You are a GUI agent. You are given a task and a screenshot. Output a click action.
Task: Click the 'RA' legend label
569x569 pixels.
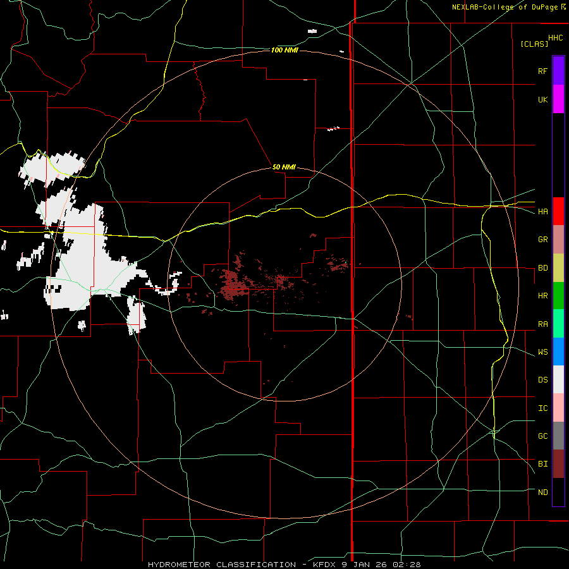[x=543, y=324]
